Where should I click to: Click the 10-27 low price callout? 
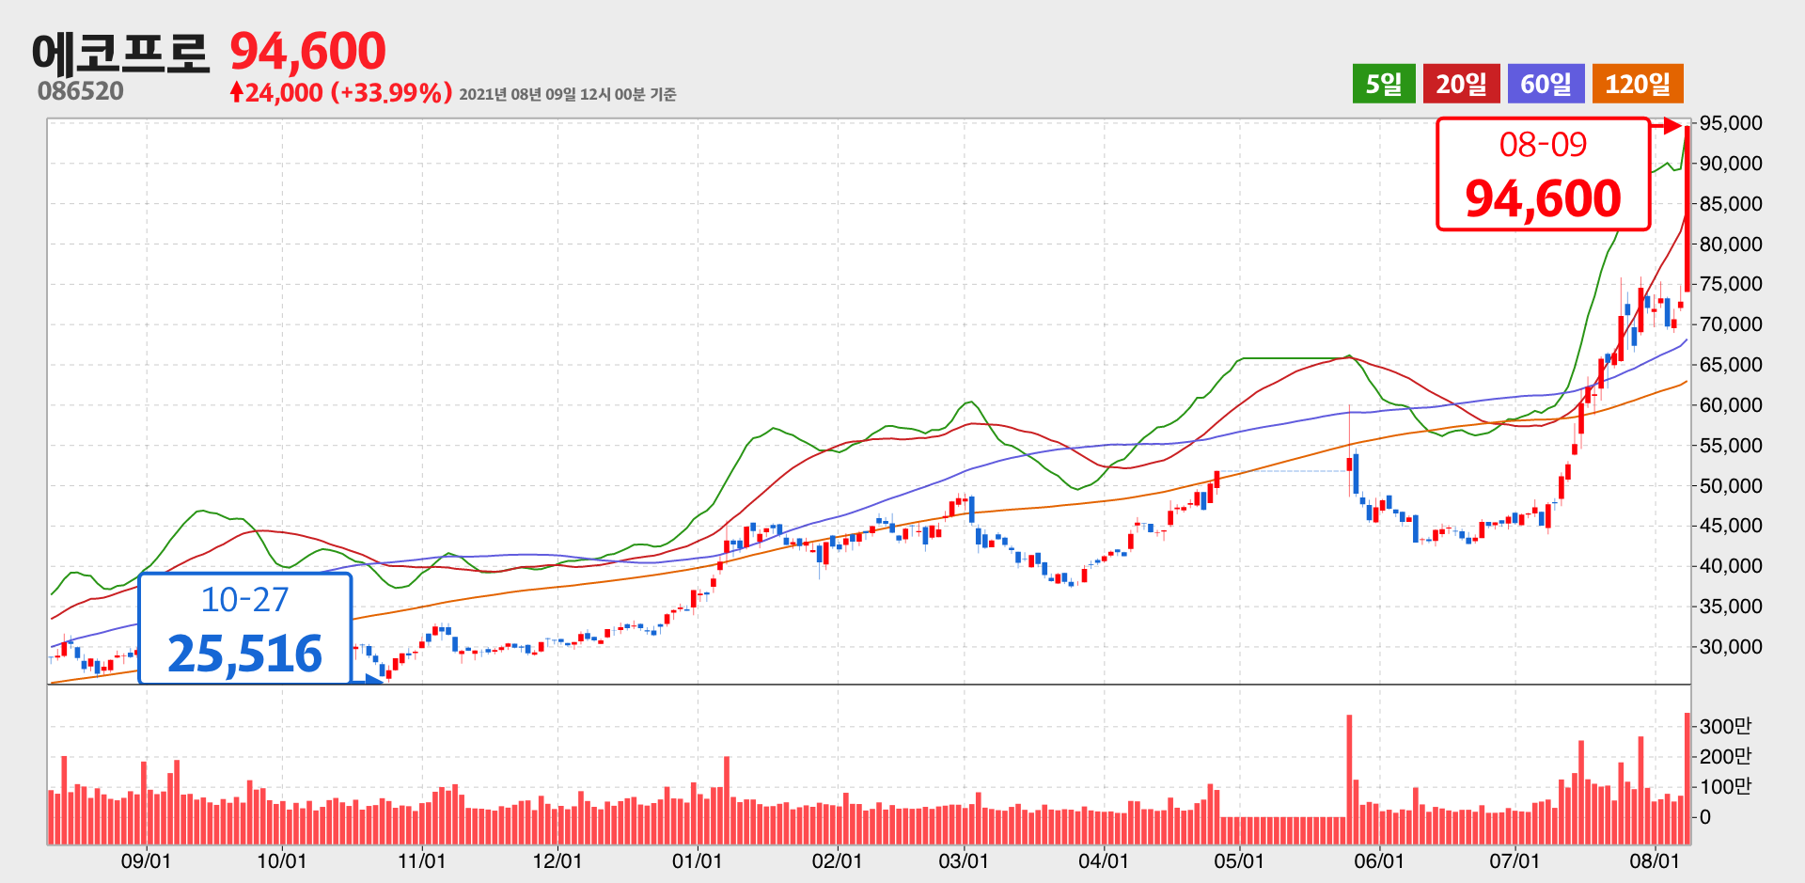click(x=245, y=628)
